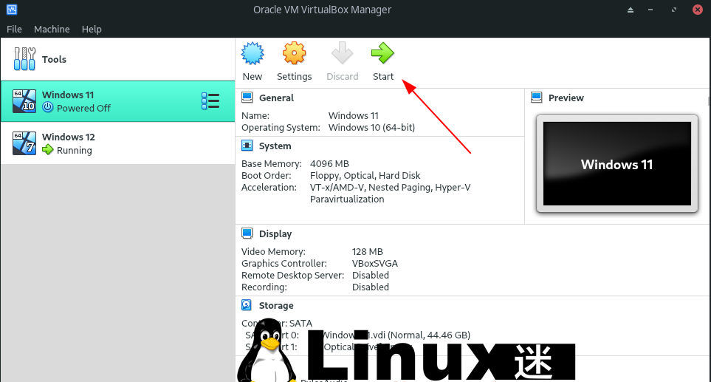Click the Boot Order value text

(x=365, y=176)
